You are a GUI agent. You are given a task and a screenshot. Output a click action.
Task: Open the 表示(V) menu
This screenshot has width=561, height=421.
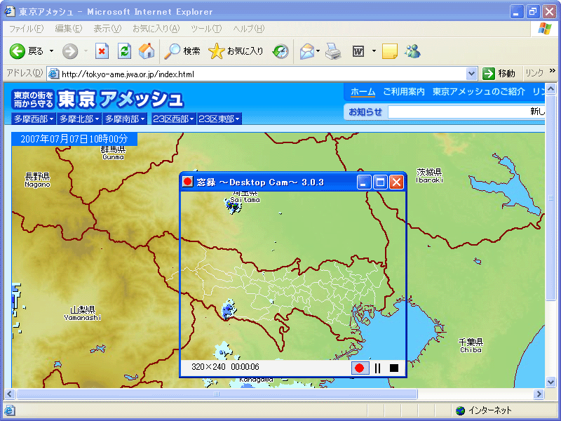point(107,29)
